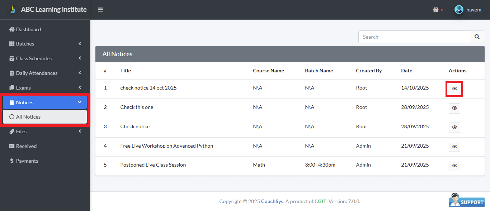490x211 pixels.
Task: Open the gift notifications icon
Action: pyautogui.click(x=436, y=10)
